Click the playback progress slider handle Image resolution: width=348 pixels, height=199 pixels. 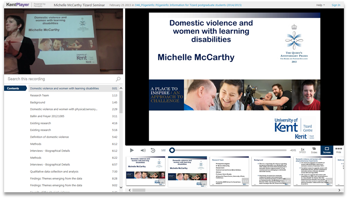click(172, 150)
